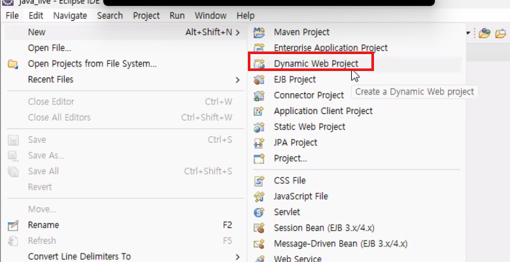Click the Maven Project icon

pos(259,32)
